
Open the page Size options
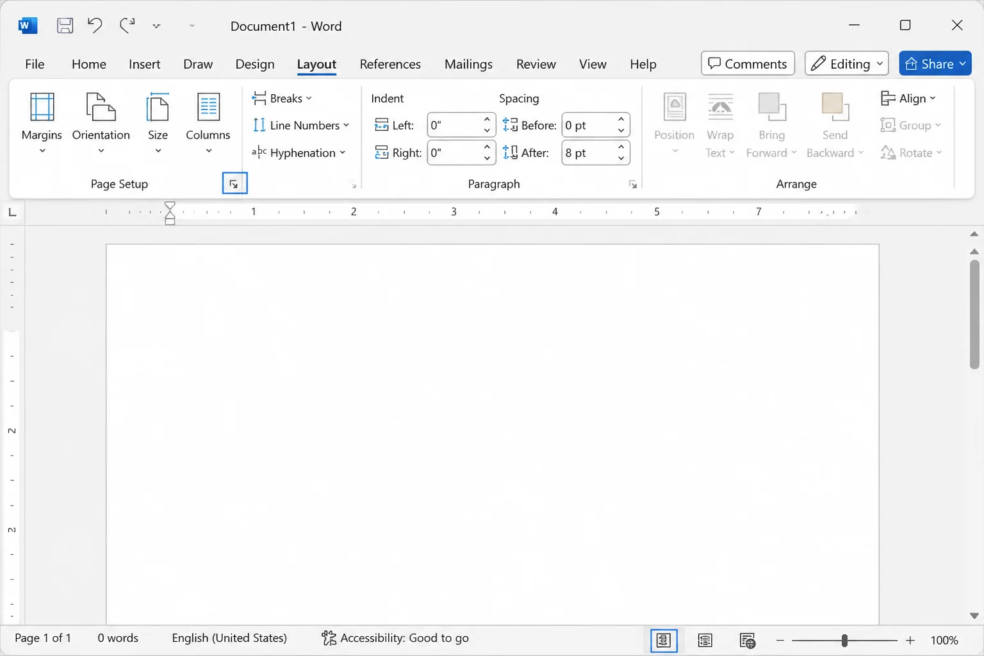pyautogui.click(x=158, y=124)
